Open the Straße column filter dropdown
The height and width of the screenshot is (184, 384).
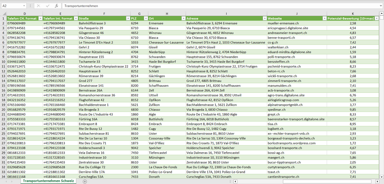[128, 19]
